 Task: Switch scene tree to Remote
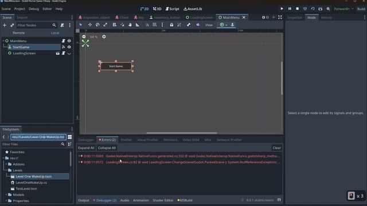point(19,33)
